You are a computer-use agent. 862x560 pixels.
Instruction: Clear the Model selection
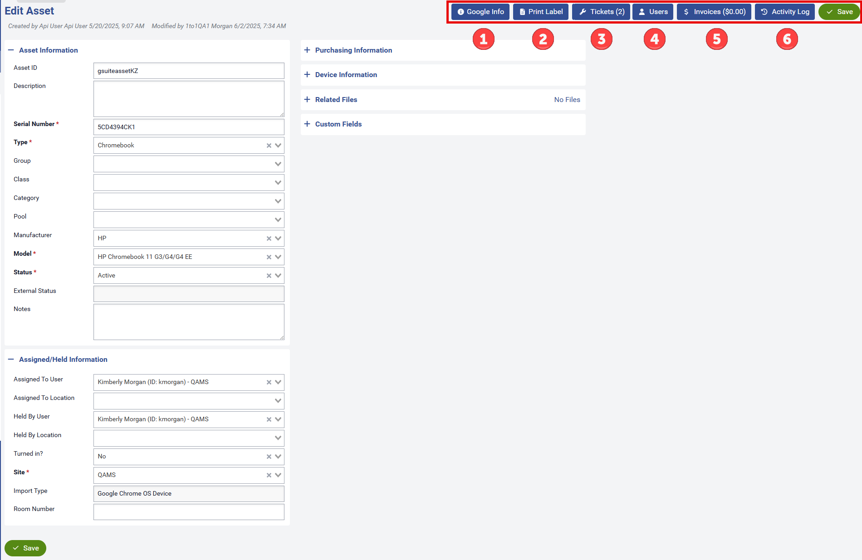click(269, 257)
